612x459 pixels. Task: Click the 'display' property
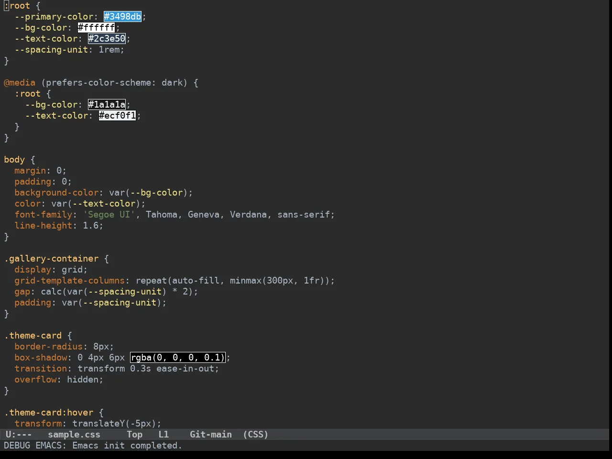33,270
